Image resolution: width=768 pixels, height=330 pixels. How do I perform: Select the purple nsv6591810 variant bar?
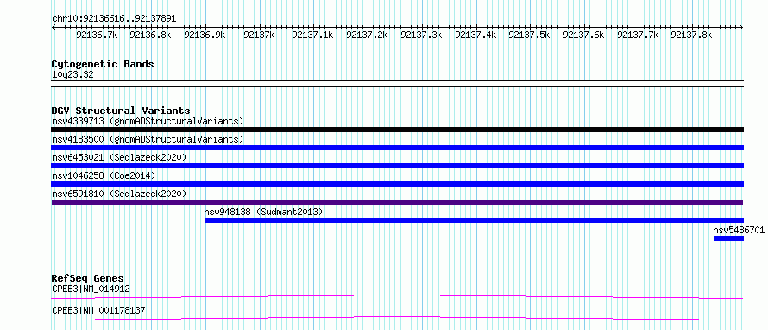pyautogui.click(x=397, y=202)
